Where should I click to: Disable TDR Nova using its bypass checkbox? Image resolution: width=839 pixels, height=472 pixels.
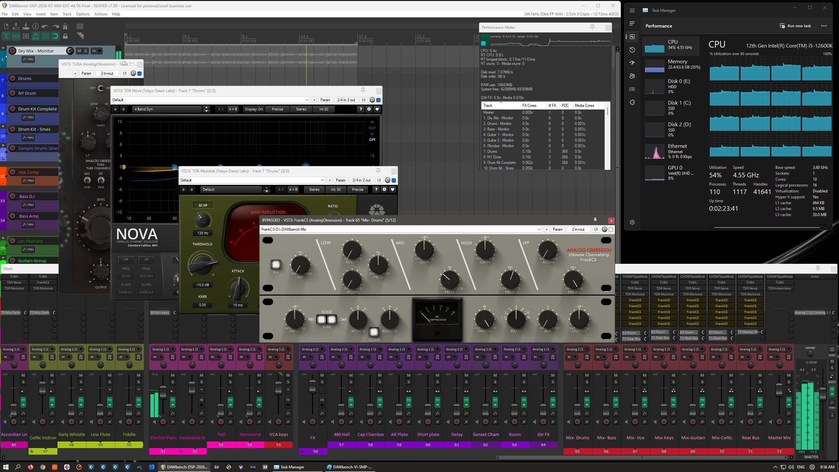(379, 100)
